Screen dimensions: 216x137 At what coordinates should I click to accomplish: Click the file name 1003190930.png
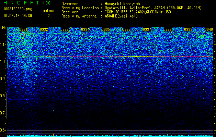click(x=18, y=9)
